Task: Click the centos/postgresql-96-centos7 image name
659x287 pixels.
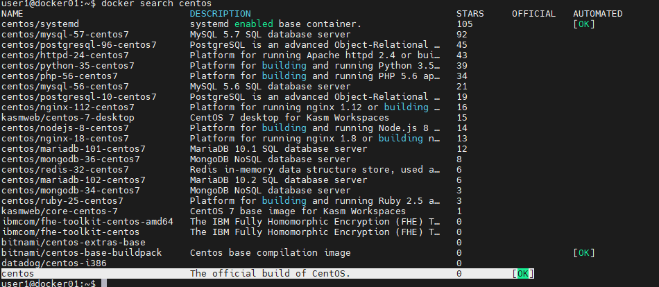Action: [x=79, y=45]
